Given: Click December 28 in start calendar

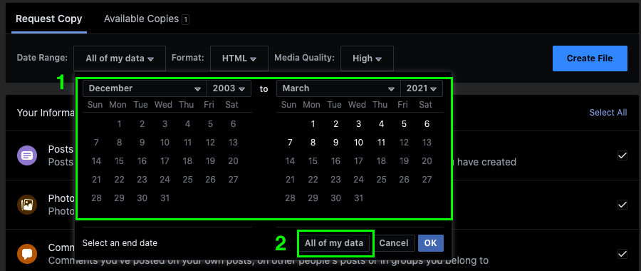Looking at the screenshot, I should [96, 198].
